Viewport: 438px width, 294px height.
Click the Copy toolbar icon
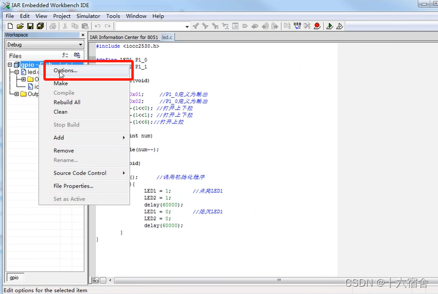tap(75, 26)
